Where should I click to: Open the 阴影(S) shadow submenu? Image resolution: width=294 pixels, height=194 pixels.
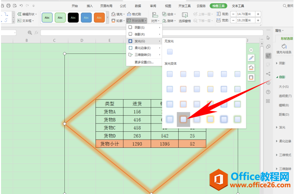(x=144, y=27)
